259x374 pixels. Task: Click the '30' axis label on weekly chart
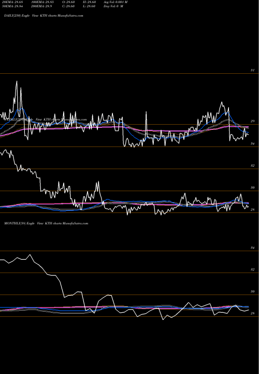pos(252,188)
